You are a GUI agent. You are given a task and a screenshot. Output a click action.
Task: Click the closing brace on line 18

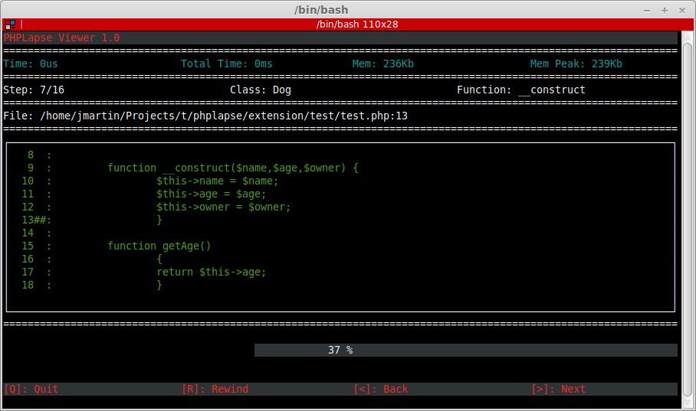click(159, 285)
